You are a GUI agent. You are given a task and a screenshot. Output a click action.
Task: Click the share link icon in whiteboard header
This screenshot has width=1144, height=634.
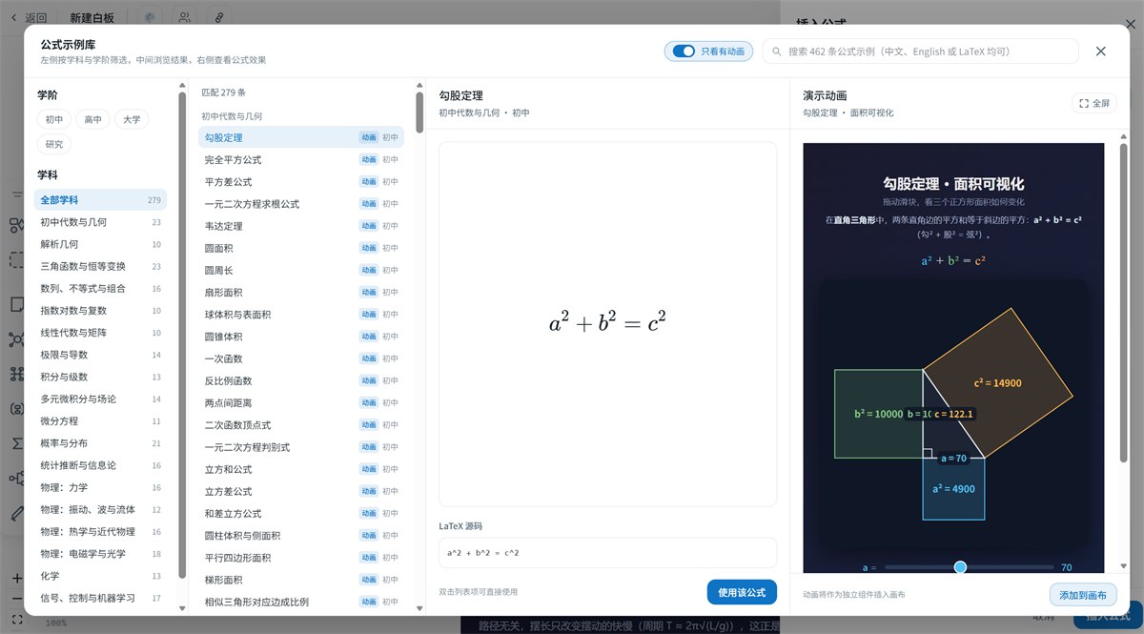point(219,17)
